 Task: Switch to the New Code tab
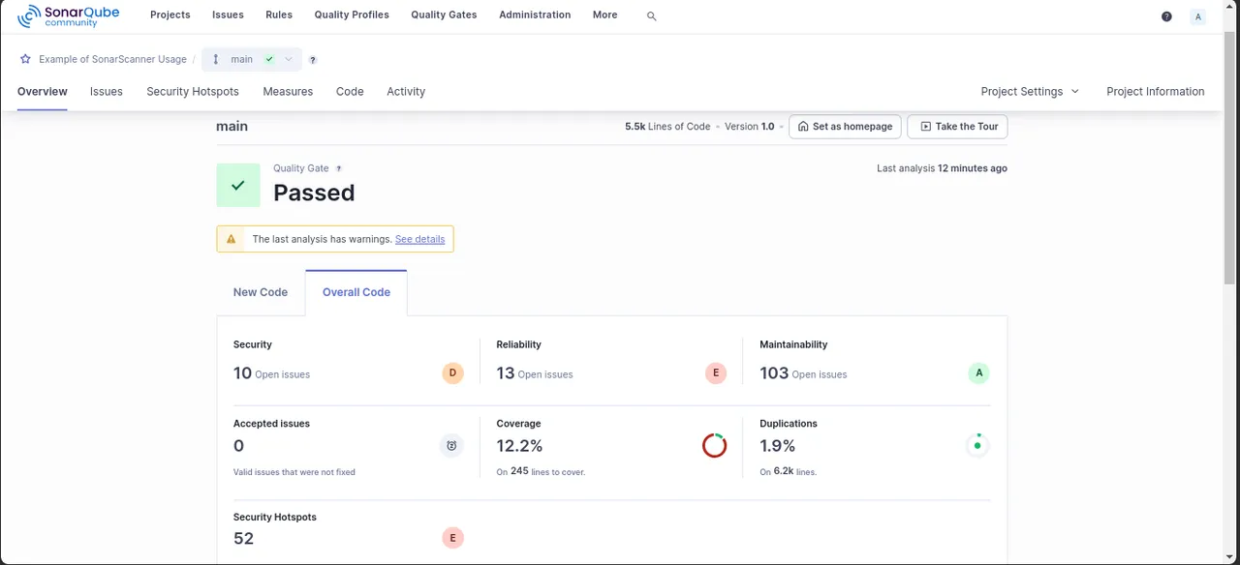coord(261,292)
